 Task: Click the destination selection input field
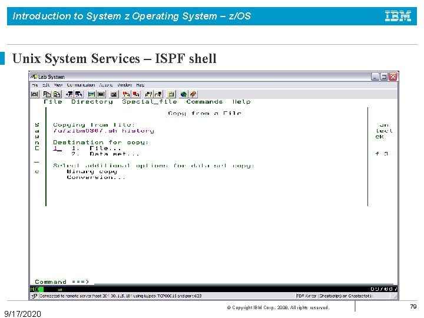[x=57, y=148]
